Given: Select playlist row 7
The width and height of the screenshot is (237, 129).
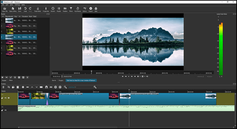Looking at the screenshot, I should coord(19,53).
